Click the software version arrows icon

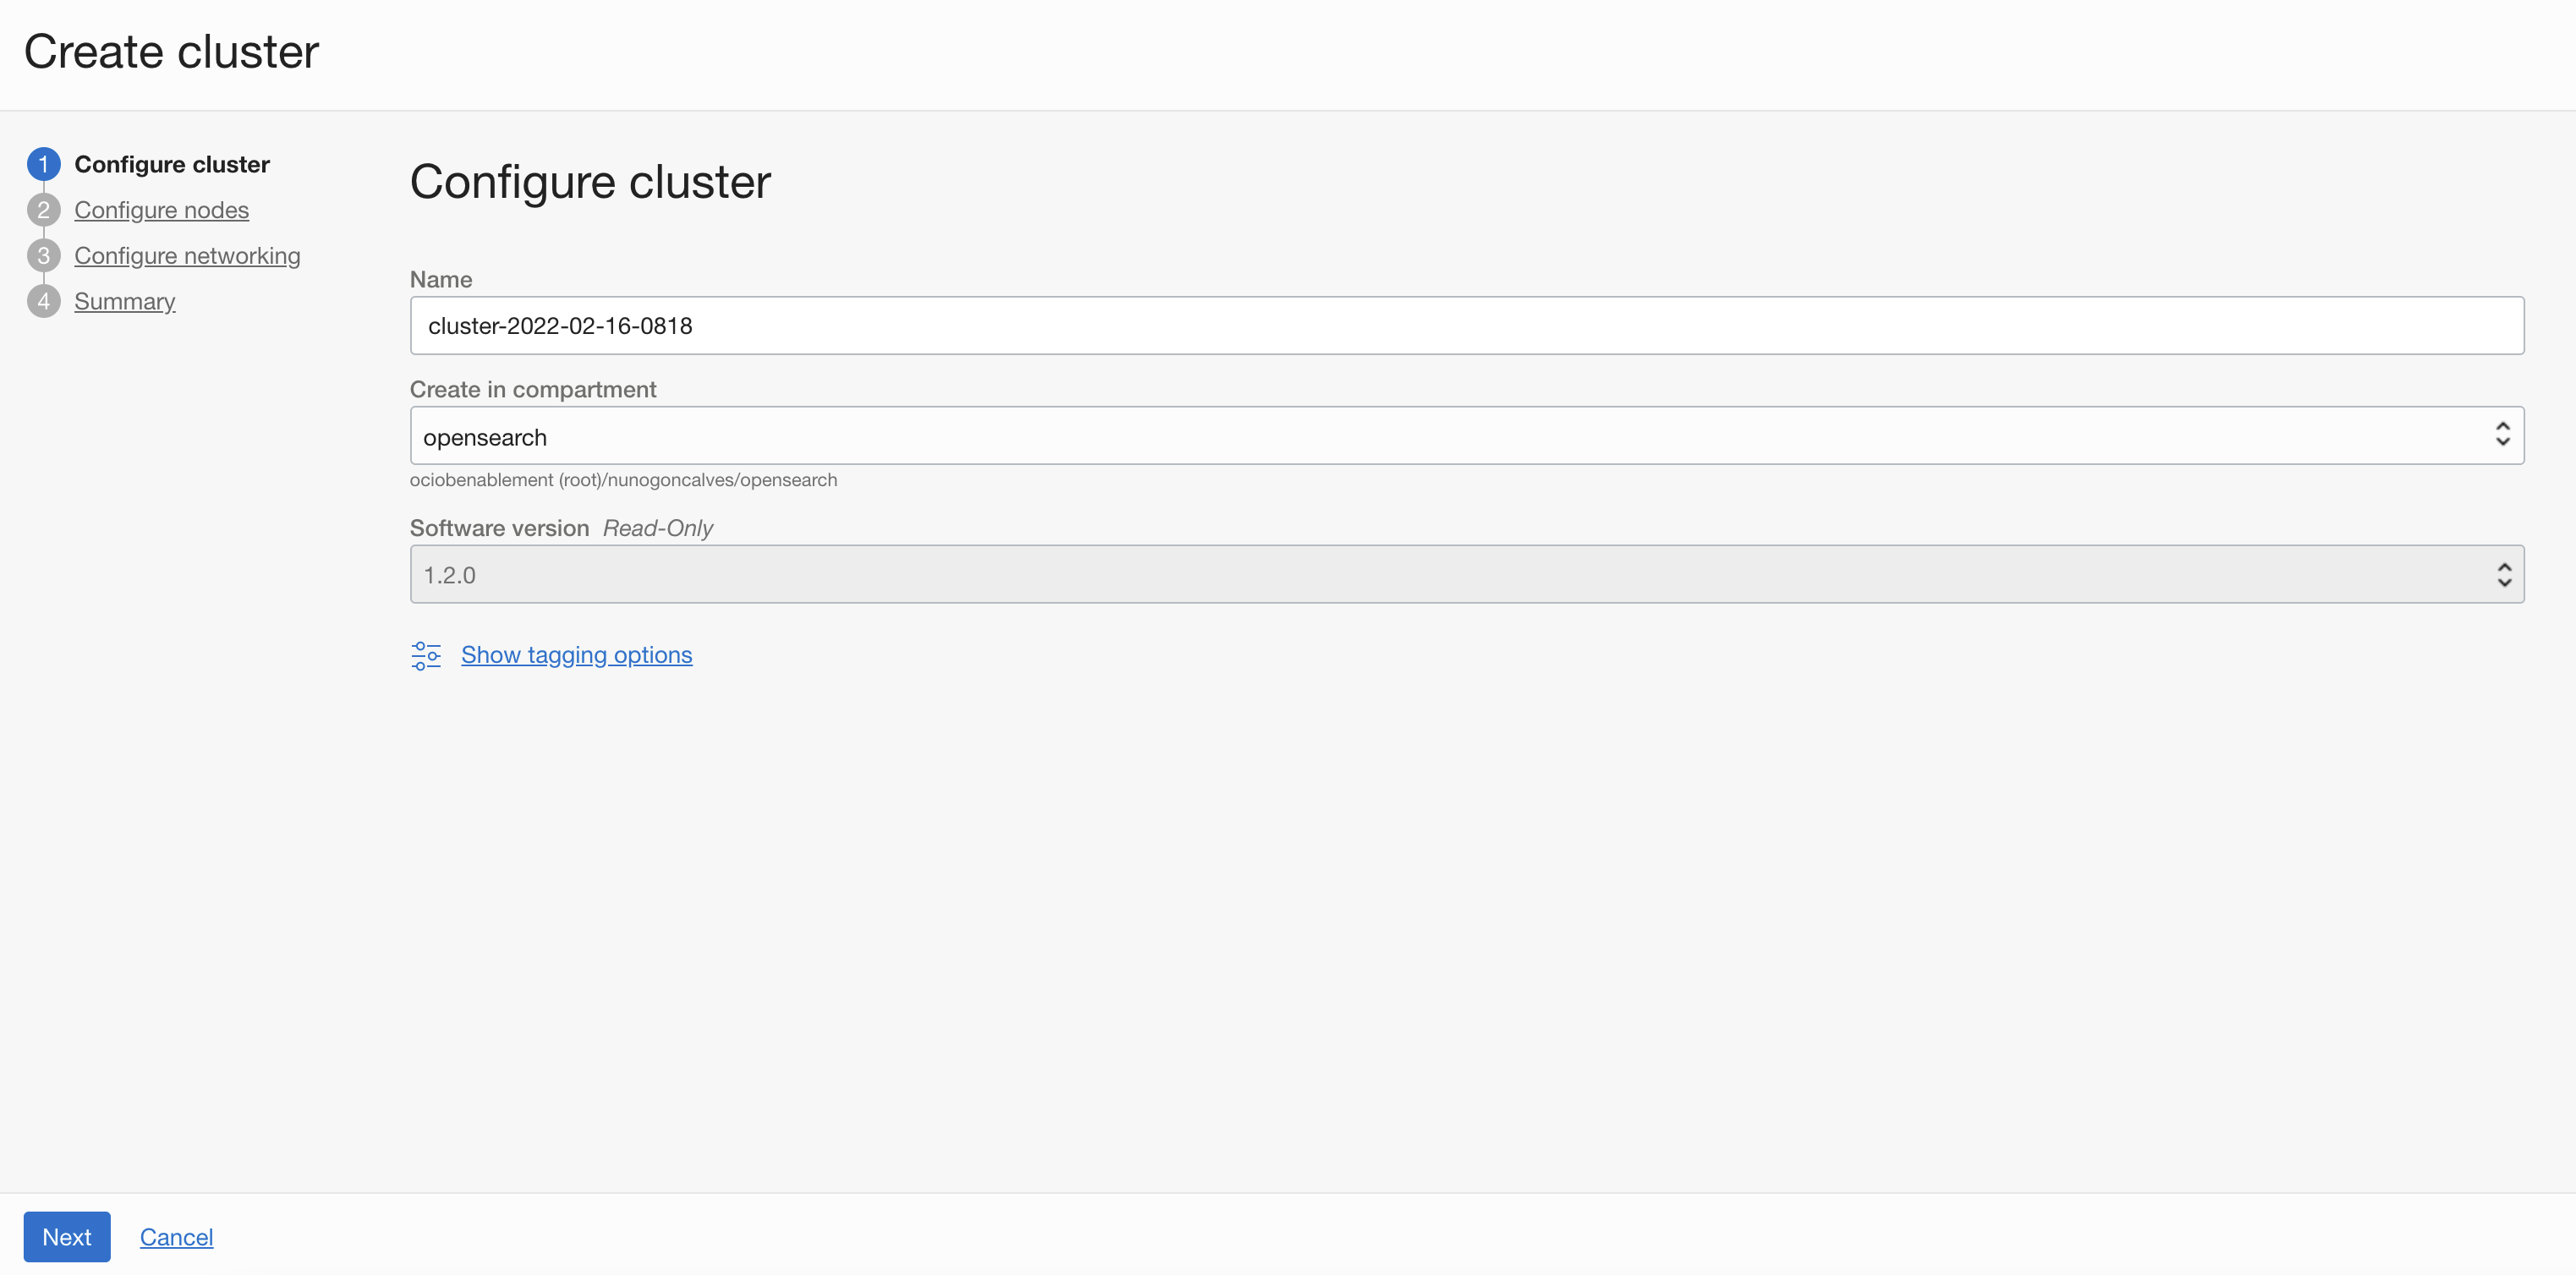[2503, 574]
